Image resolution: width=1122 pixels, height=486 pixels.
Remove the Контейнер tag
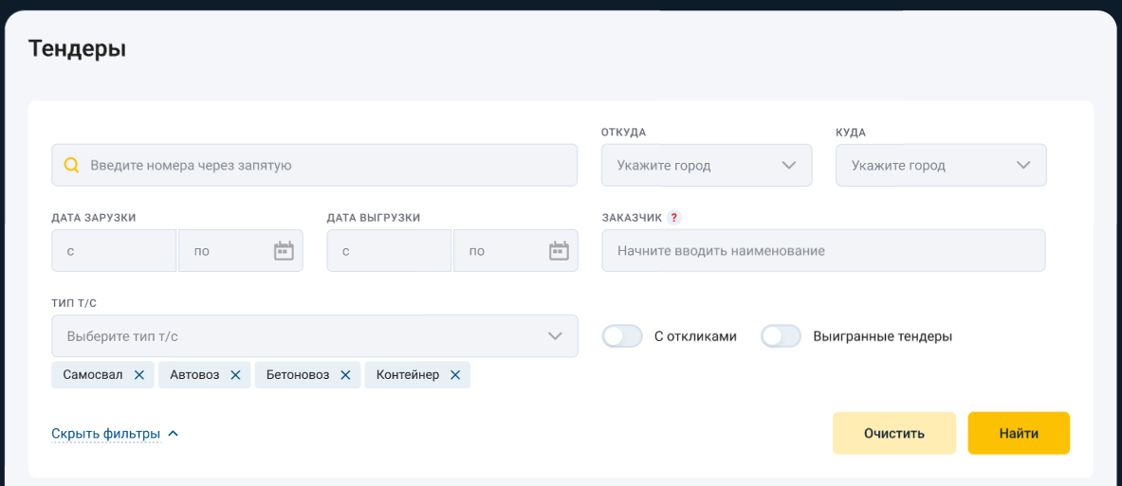455,375
